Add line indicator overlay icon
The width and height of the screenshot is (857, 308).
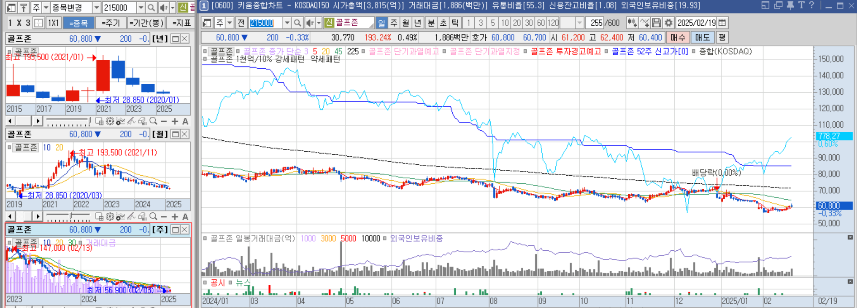[644, 23]
